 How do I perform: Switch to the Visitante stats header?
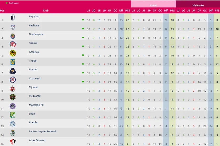click(x=198, y=5)
